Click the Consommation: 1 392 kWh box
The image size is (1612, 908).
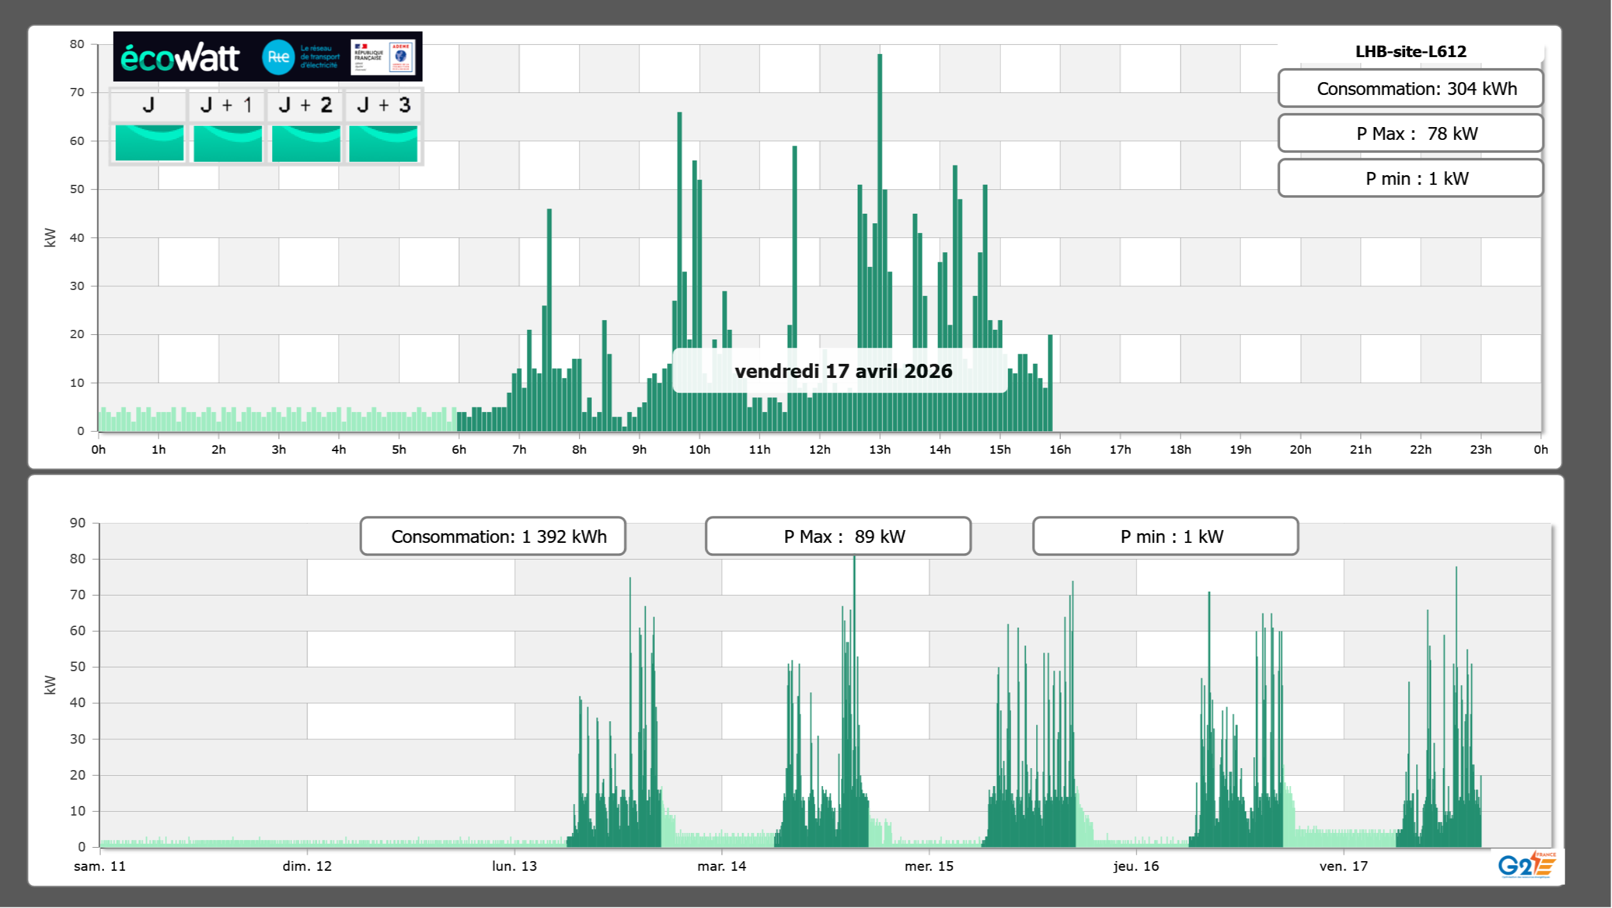[492, 536]
